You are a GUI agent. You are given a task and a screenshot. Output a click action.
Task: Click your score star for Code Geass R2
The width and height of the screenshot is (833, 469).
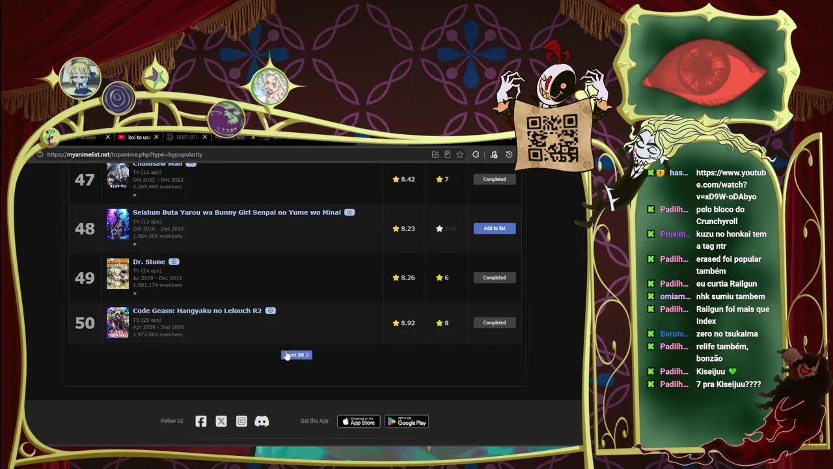pos(439,322)
